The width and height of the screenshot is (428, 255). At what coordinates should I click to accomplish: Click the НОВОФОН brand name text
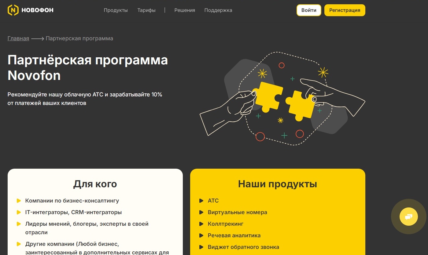pos(37,10)
